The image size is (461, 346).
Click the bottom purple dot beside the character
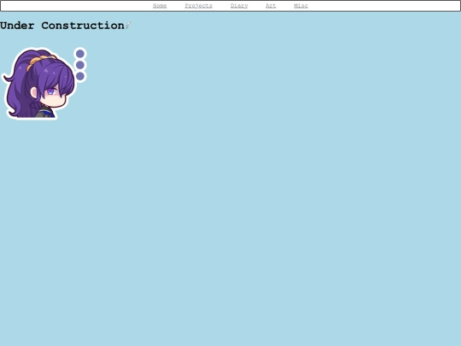(80, 76)
